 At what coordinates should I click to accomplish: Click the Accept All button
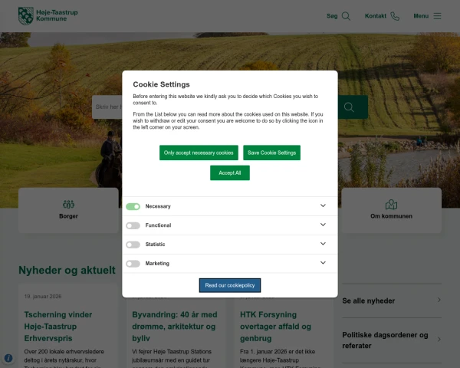click(x=230, y=172)
